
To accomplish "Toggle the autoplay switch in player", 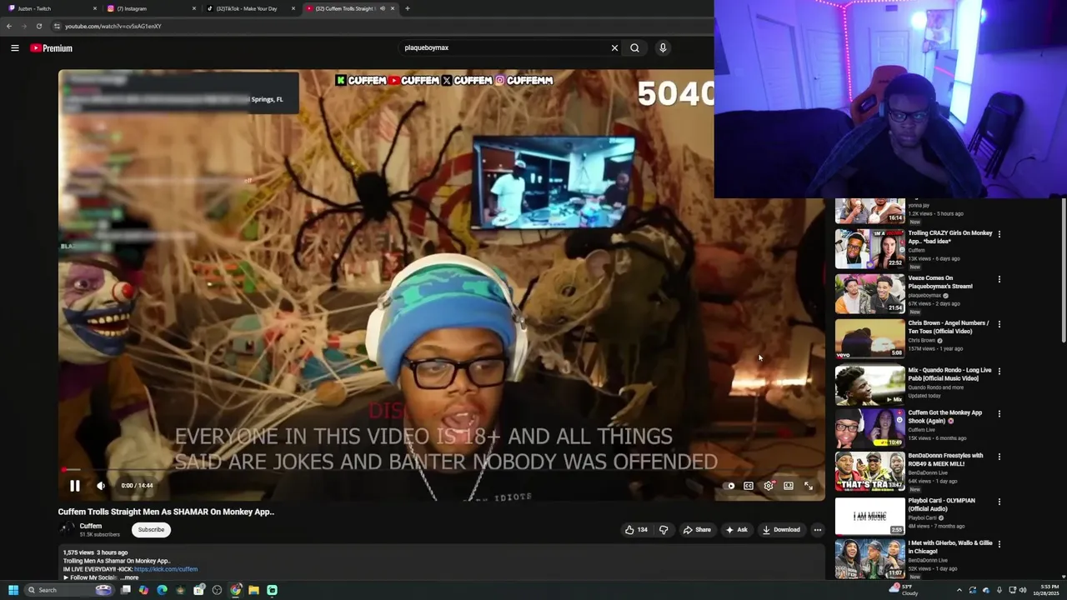I will (x=730, y=486).
